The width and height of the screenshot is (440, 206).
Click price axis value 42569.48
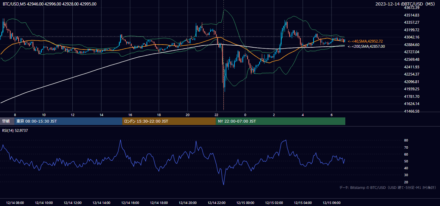pyautogui.click(x=411, y=59)
